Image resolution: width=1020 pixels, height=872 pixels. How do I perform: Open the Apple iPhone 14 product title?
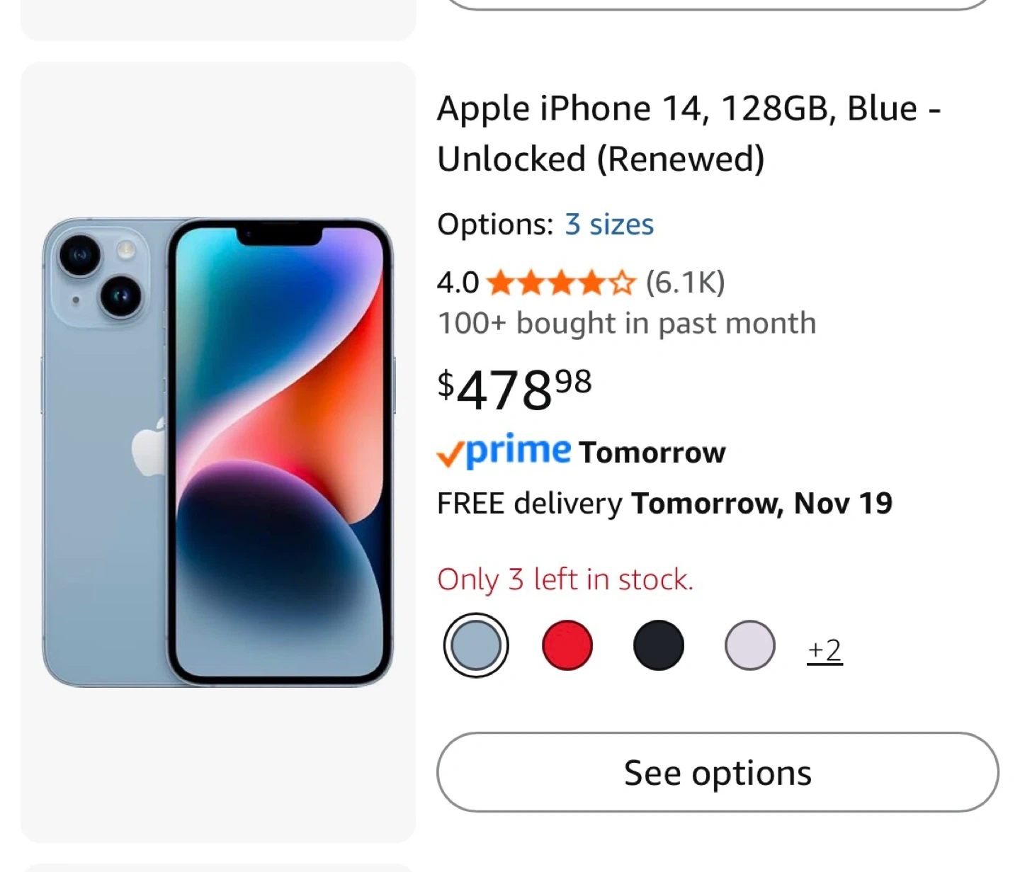tap(688, 133)
